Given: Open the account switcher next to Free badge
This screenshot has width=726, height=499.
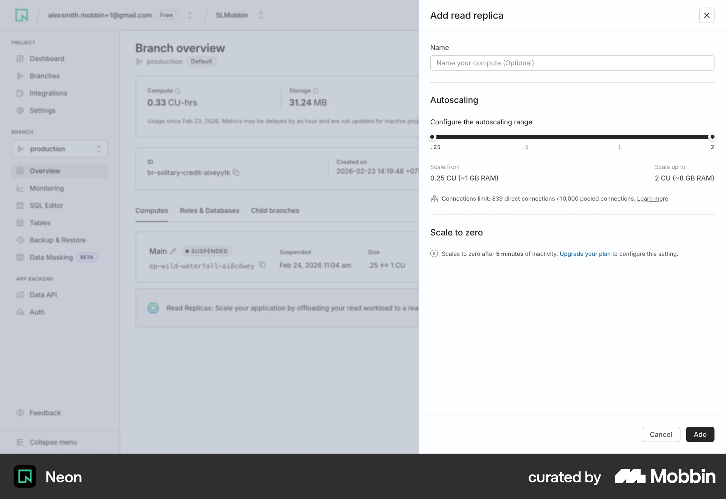Looking at the screenshot, I should [190, 15].
